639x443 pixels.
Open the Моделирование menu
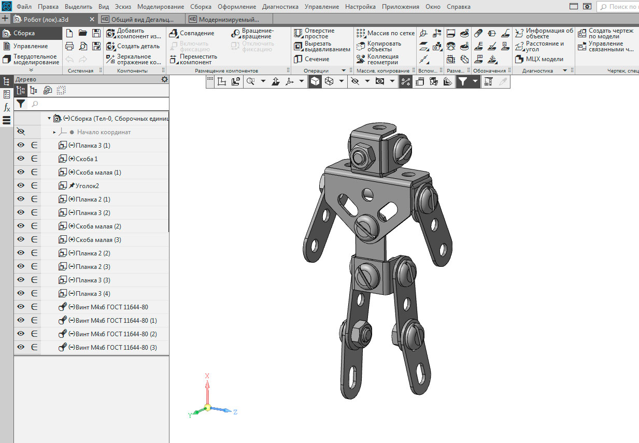pyautogui.click(x=161, y=7)
